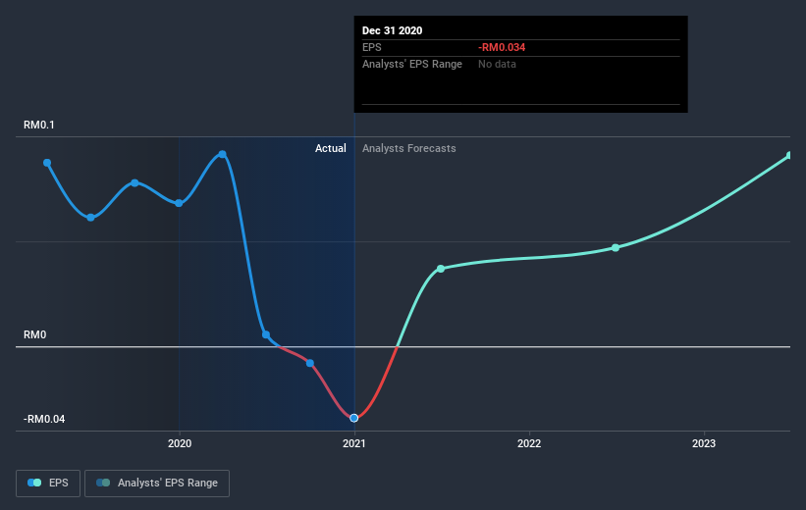Click the Analysts Forecasts section label
The width and height of the screenshot is (806, 510).
click(x=409, y=148)
